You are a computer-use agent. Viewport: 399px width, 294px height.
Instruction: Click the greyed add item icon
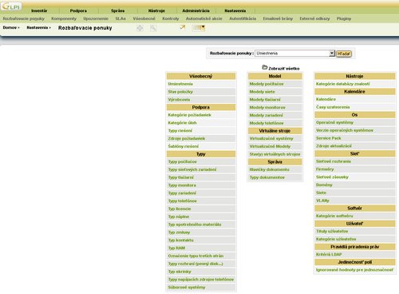140,28
